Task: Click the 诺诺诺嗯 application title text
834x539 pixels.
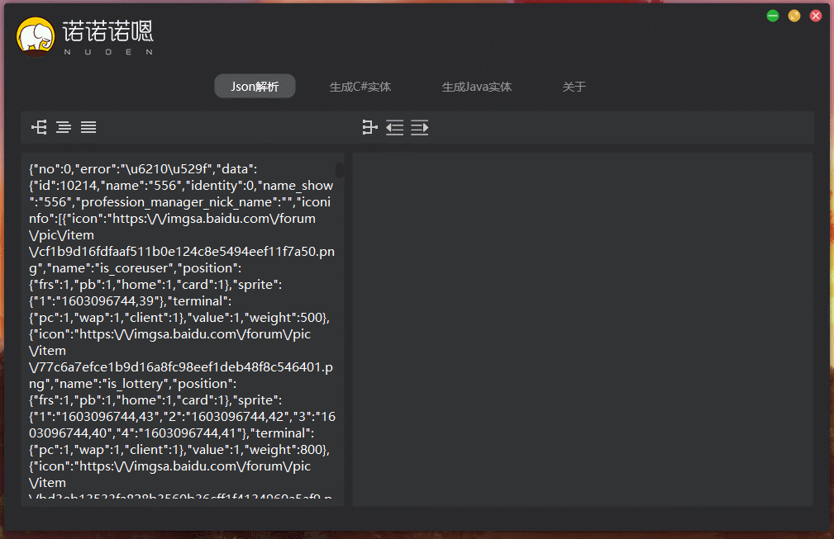Action: [108, 33]
